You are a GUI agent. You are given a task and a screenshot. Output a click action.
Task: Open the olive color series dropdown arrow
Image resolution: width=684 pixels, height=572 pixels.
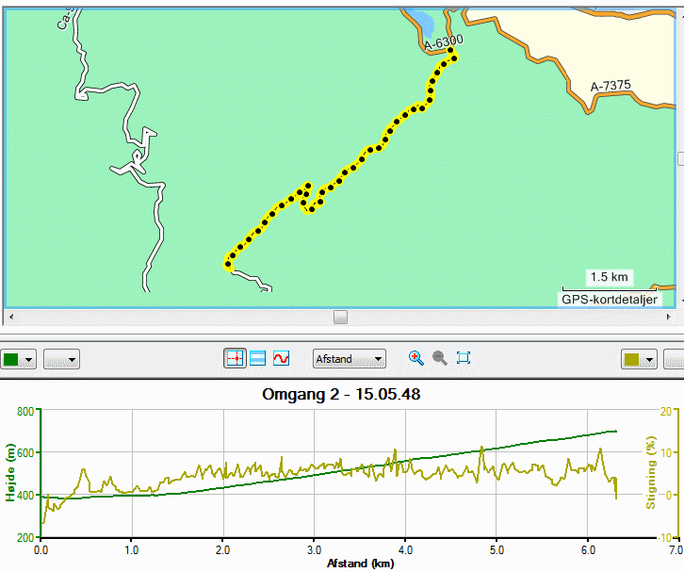[649, 360]
